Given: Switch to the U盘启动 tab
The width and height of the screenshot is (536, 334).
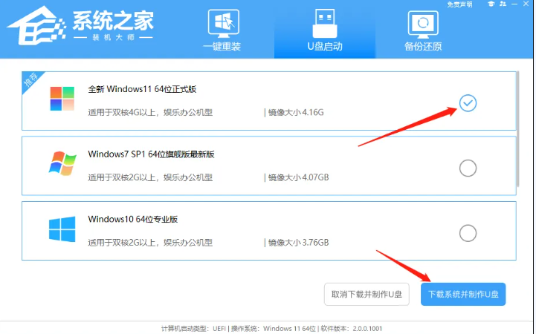Looking at the screenshot, I should click(x=325, y=30).
